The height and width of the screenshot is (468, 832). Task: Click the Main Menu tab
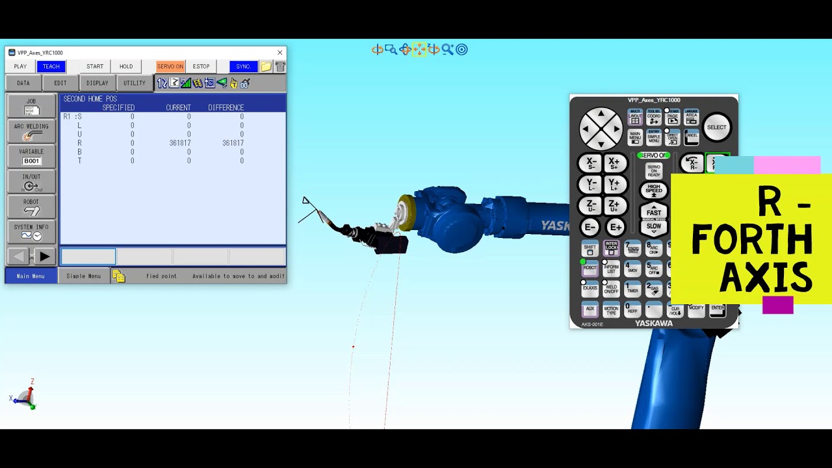[31, 276]
